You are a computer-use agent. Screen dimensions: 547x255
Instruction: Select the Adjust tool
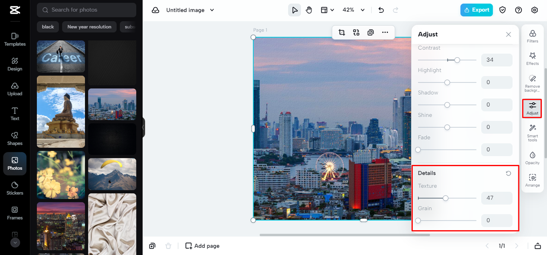click(532, 108)
